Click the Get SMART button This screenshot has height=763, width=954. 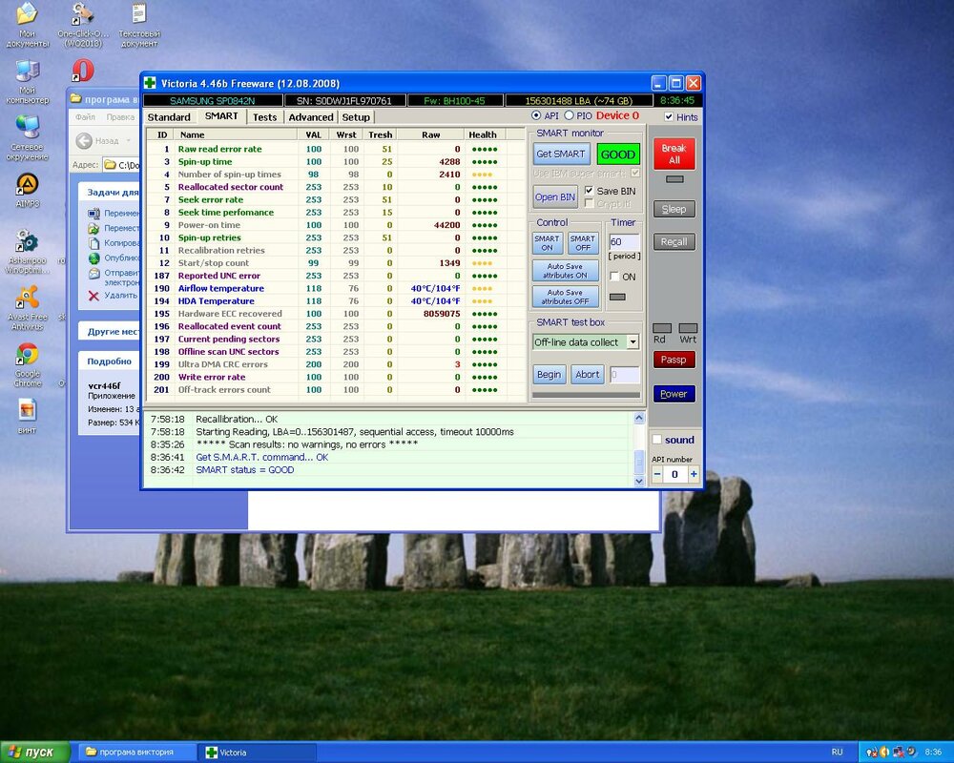click(560, 154)
